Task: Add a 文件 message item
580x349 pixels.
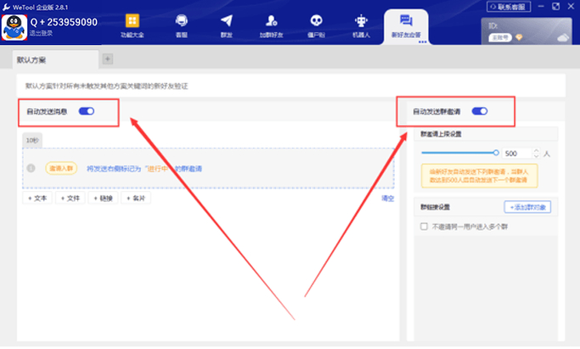Action: coord(70,198)
